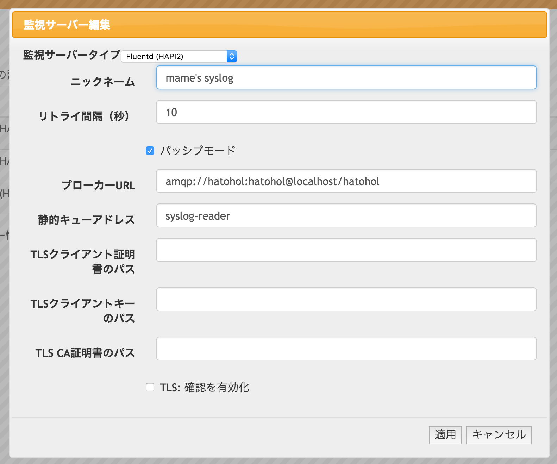Focus the TLSクライアント証明書のパス field
This screenshot has width=557, height=464.
[x=346, y=250]
